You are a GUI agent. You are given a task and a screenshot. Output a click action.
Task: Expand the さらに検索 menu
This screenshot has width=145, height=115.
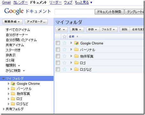point(15,70)
